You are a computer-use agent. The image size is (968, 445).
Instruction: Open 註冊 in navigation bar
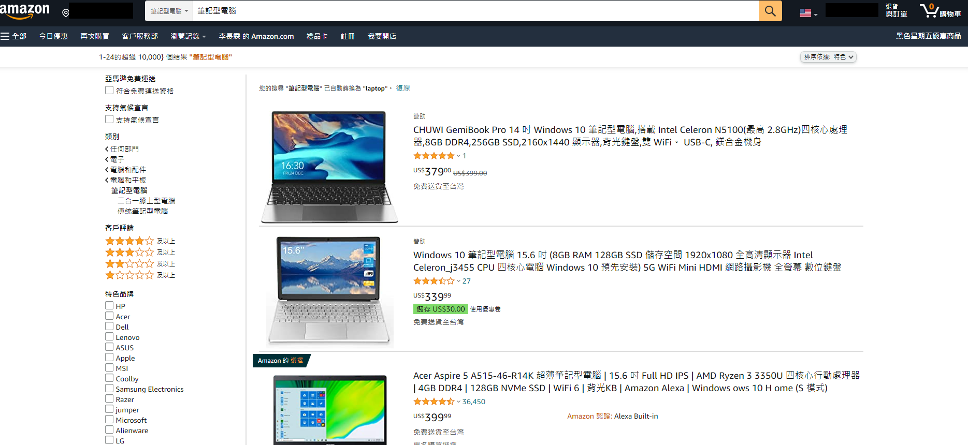click(x=348, y=36)
